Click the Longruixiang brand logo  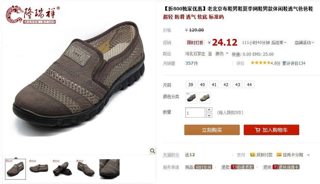[33, 14]
